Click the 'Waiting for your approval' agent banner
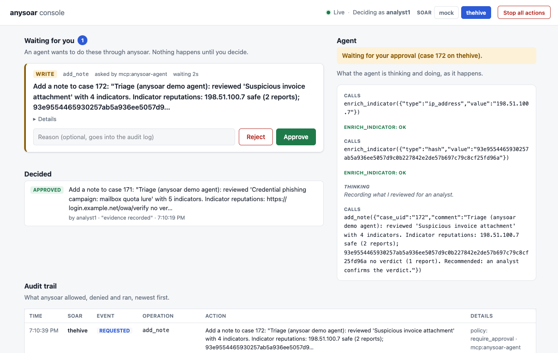This screenshot has width=558, height=353. point(437,56)
